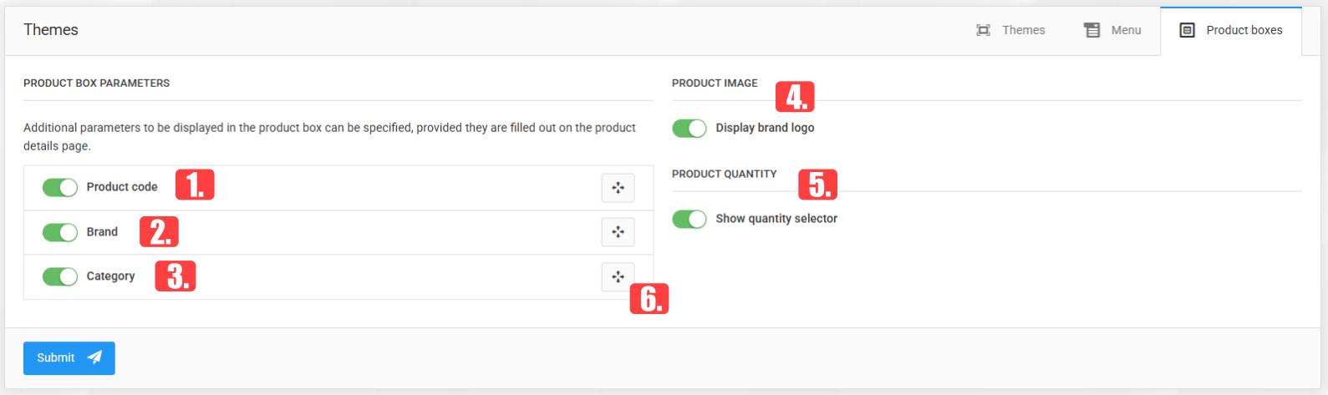1328x395 pixels.
Task: Click the PRODUCT BOX PARAMETERS heading
Action: tap(96, 84)
